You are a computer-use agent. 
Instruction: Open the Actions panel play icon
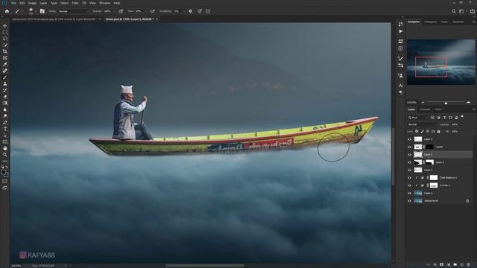pos(401,31)
